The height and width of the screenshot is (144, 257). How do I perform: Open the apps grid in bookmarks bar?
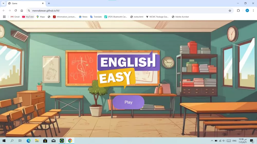tap(4, 17)
